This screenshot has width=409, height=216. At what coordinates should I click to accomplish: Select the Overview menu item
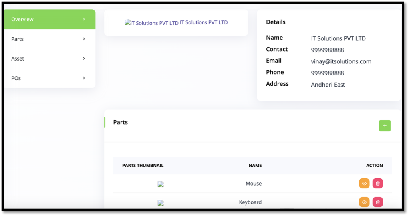(x=50, y=19)
